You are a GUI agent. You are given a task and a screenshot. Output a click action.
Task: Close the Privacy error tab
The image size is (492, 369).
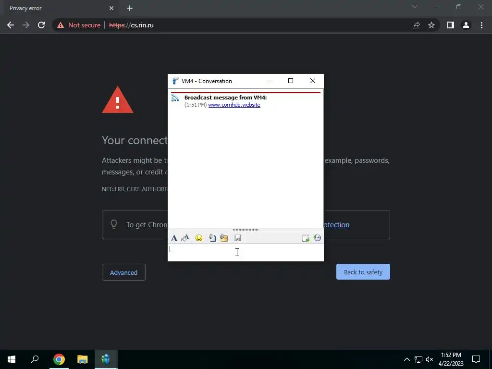click(x=111, y=8)
